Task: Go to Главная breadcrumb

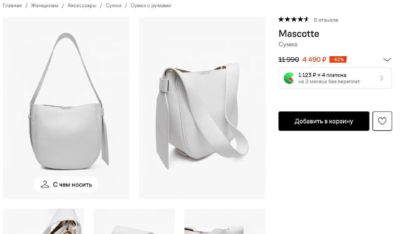Action: 12,6
